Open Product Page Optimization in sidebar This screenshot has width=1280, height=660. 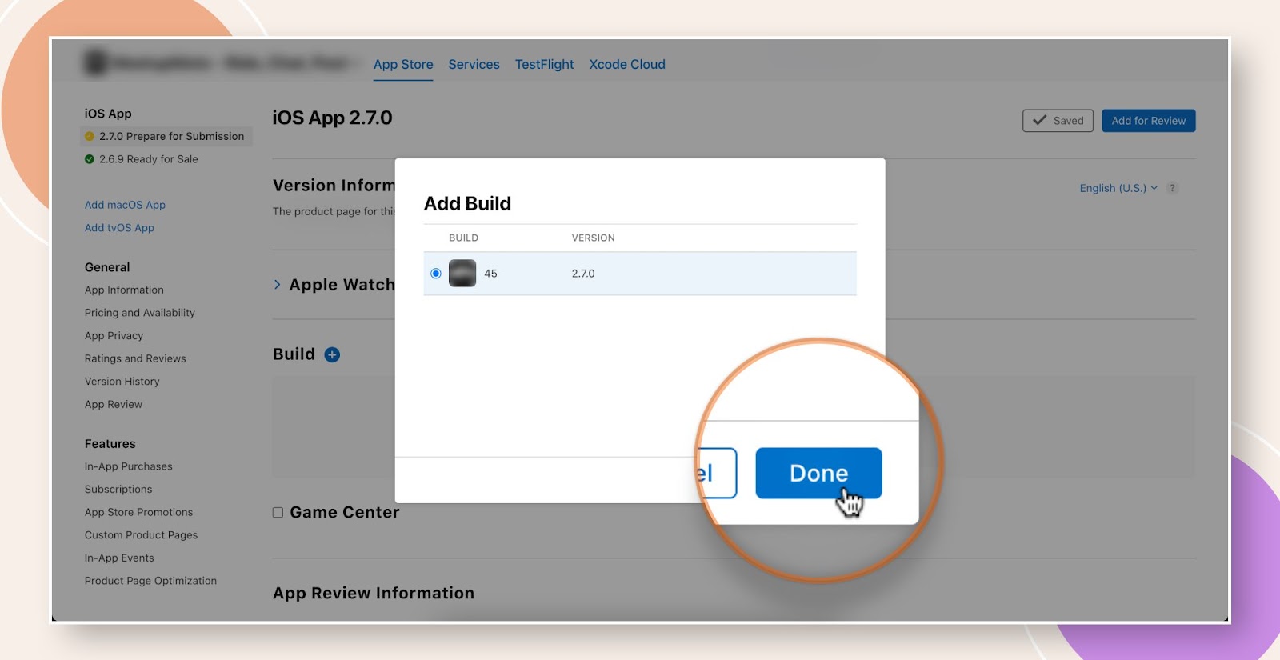pos(150,581)
